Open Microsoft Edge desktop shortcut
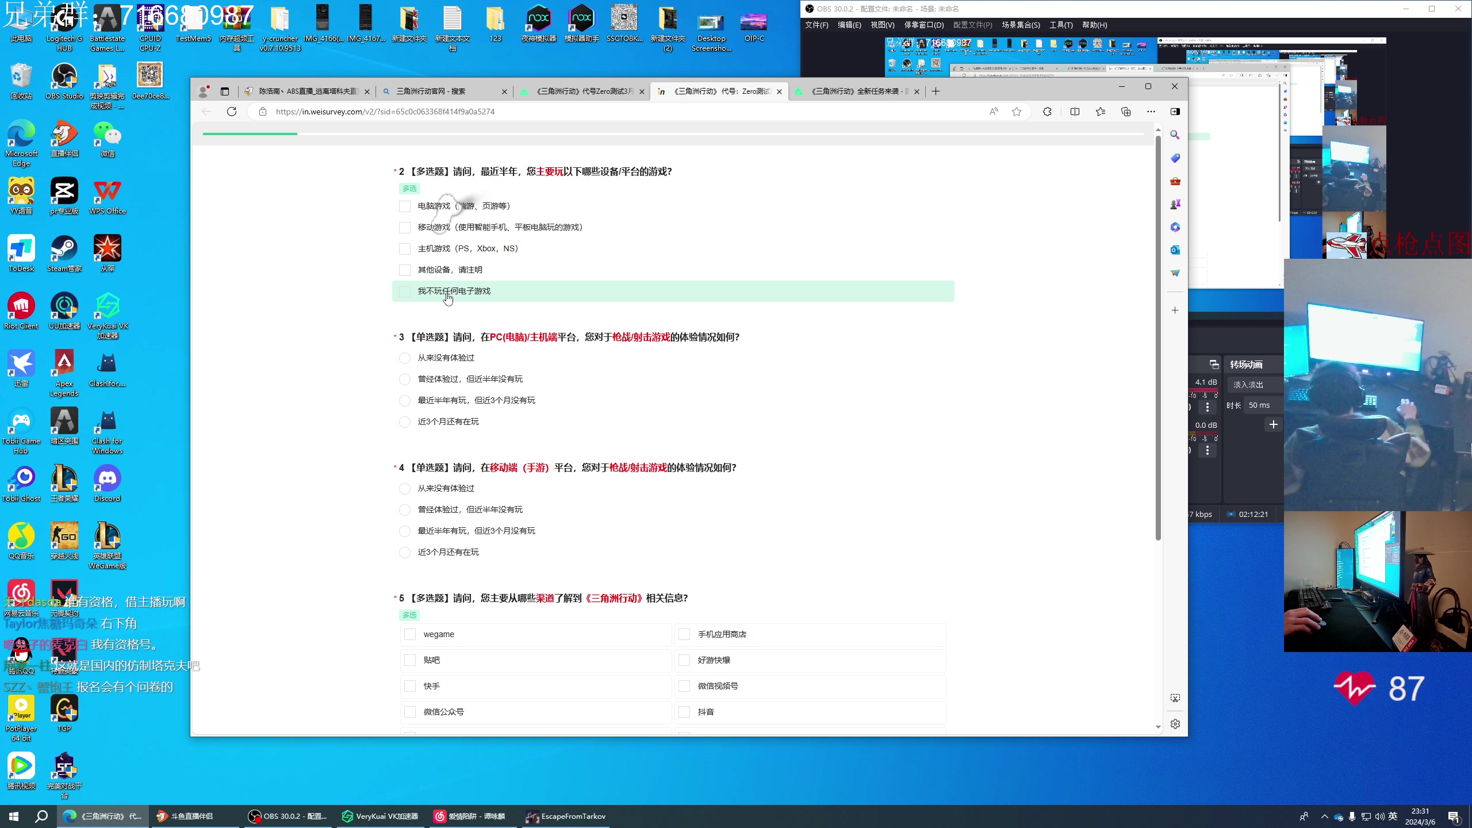This screenshot has height=828, width=1472. tap(21, 143)
